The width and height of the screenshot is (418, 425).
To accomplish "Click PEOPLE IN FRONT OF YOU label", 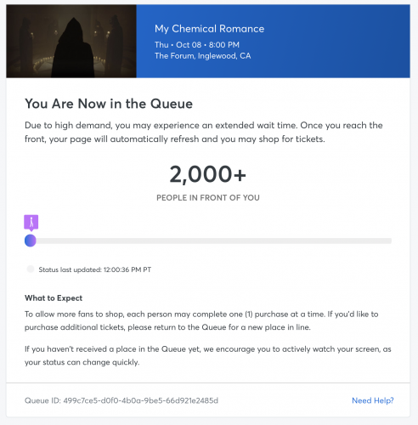I will click(x=208, y=198).
